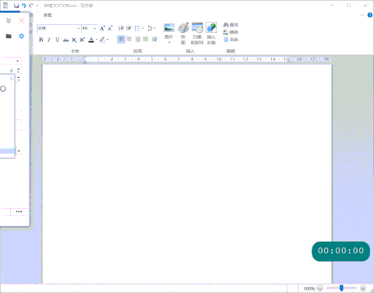
Task: Apply the text highlight color
Action: pos(102,40)
